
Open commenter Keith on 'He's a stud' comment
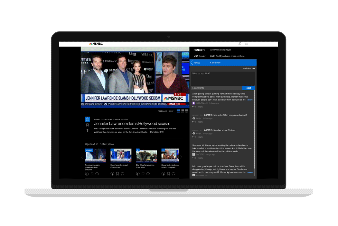199,118
